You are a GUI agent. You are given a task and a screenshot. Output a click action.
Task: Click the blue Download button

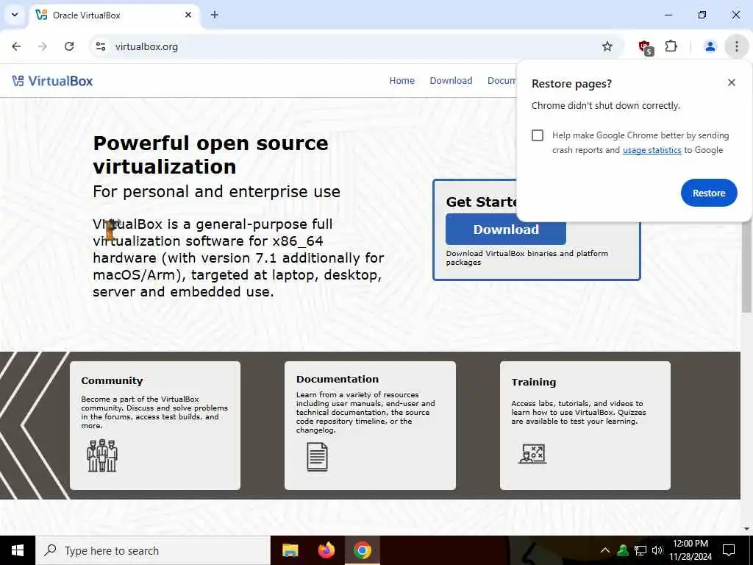[506, 230]
